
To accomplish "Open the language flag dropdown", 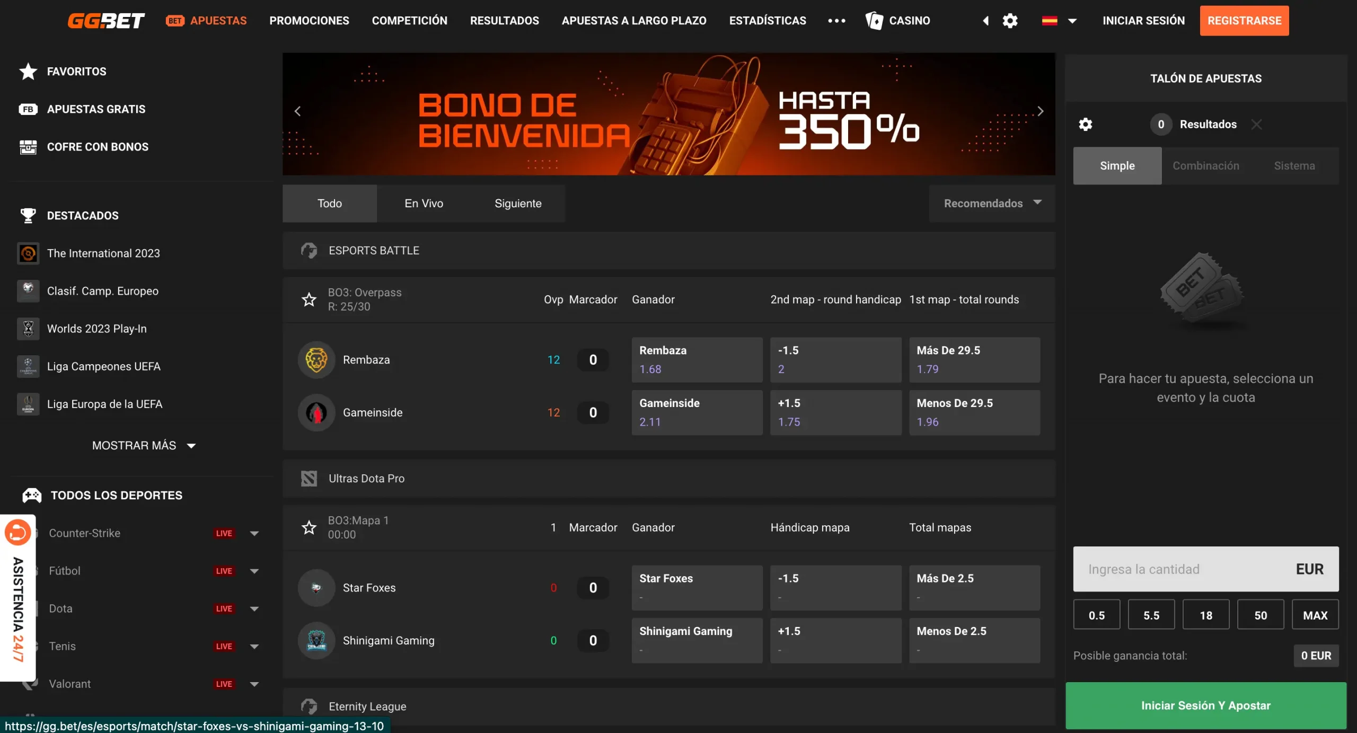I will 1059,21.
